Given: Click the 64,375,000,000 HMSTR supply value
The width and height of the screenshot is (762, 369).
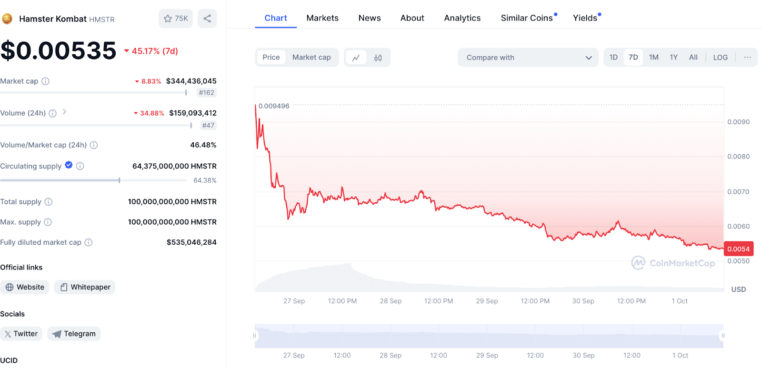Looking at the screenshot, I should click(x=174, y=166).
